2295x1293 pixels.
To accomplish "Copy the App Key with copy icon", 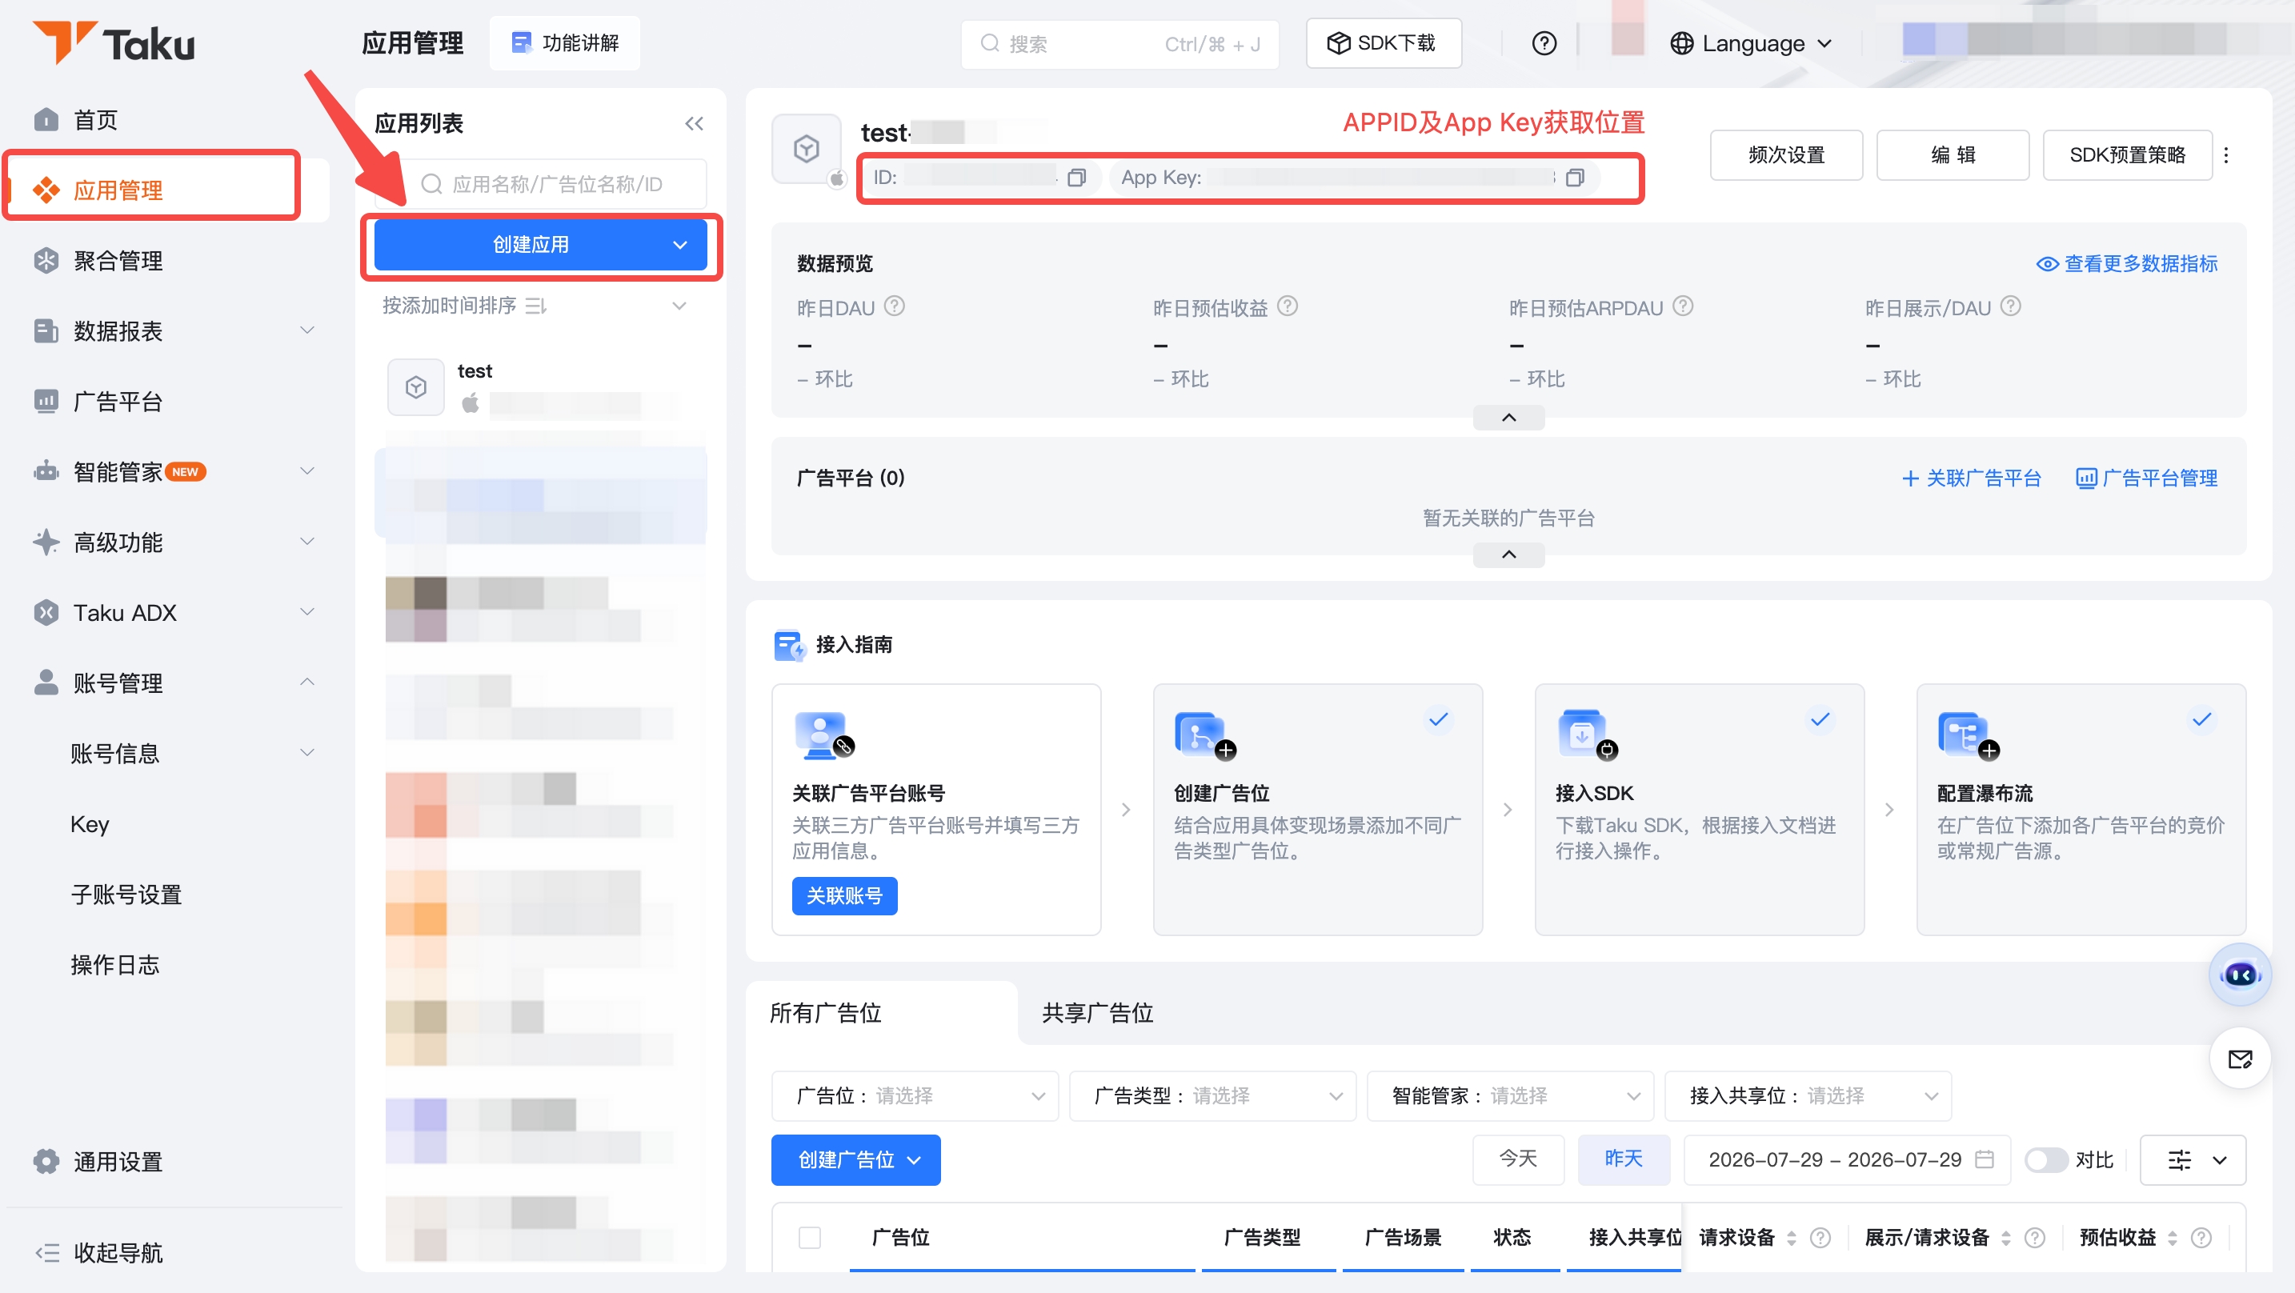I will pyautogui.click(x=1575, y=178).
